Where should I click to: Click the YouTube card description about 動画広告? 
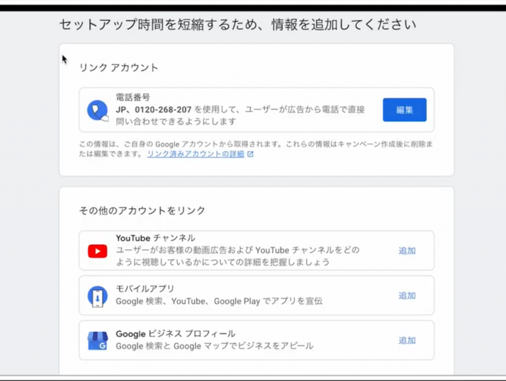pos(238,256)
